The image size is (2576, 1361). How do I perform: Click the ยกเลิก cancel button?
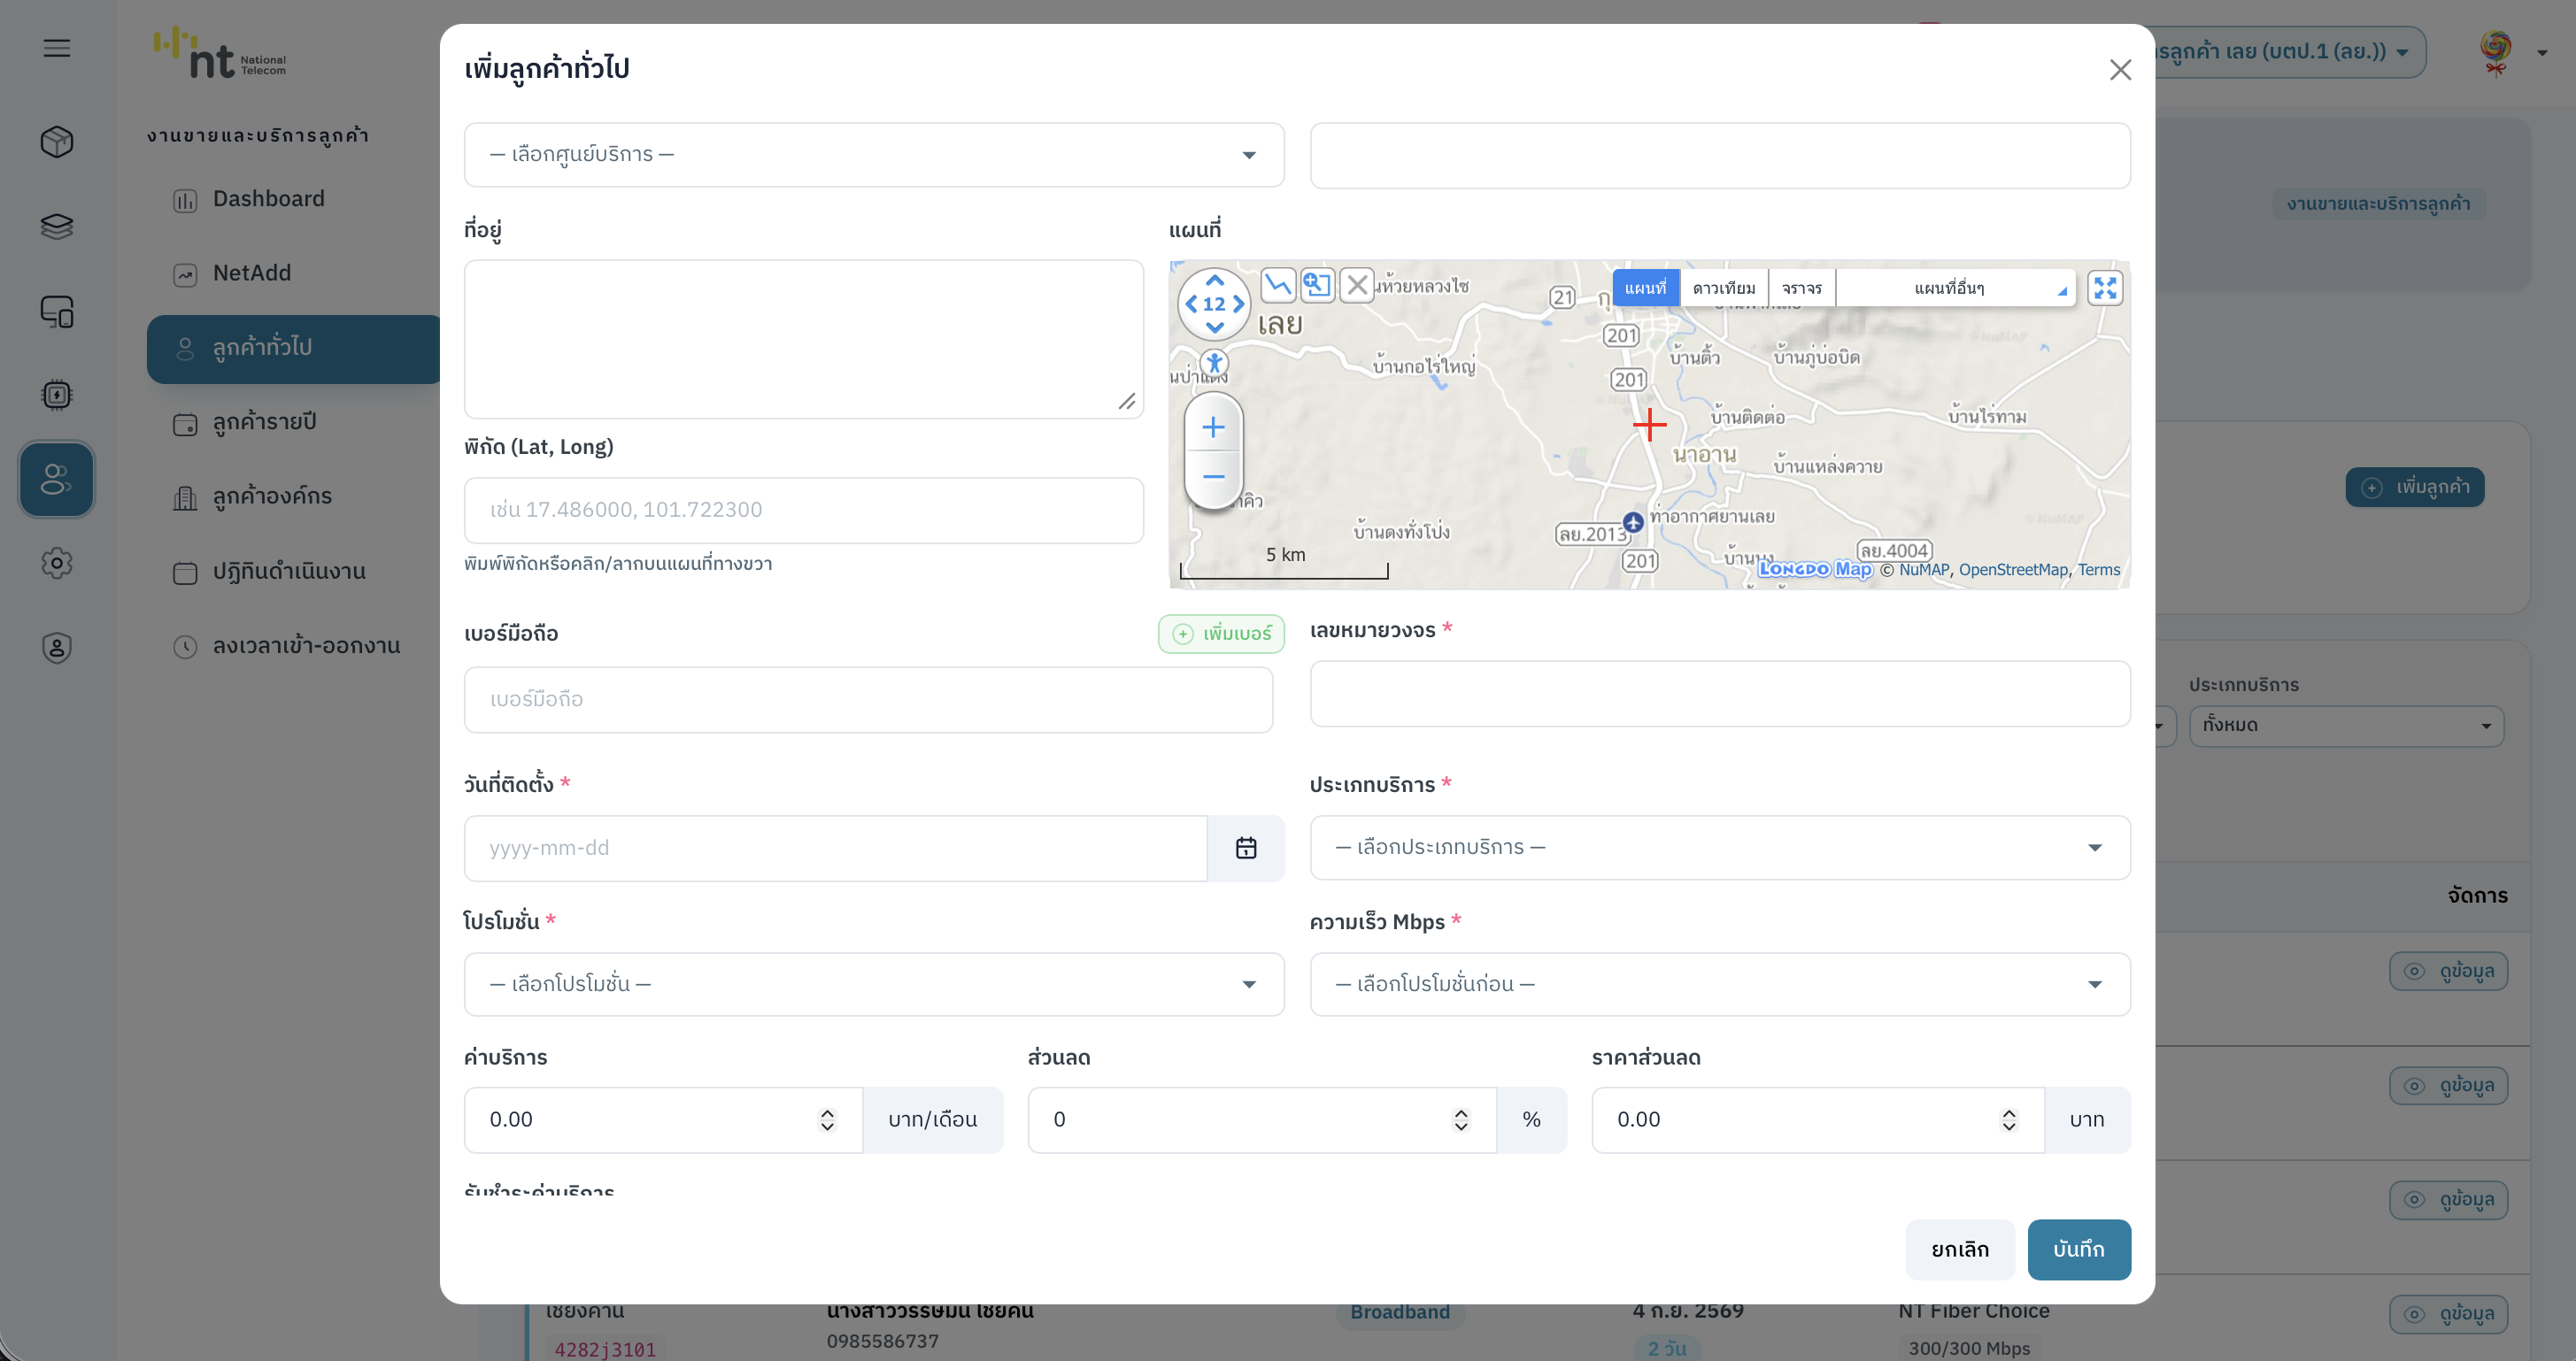pos(1959,1249)
